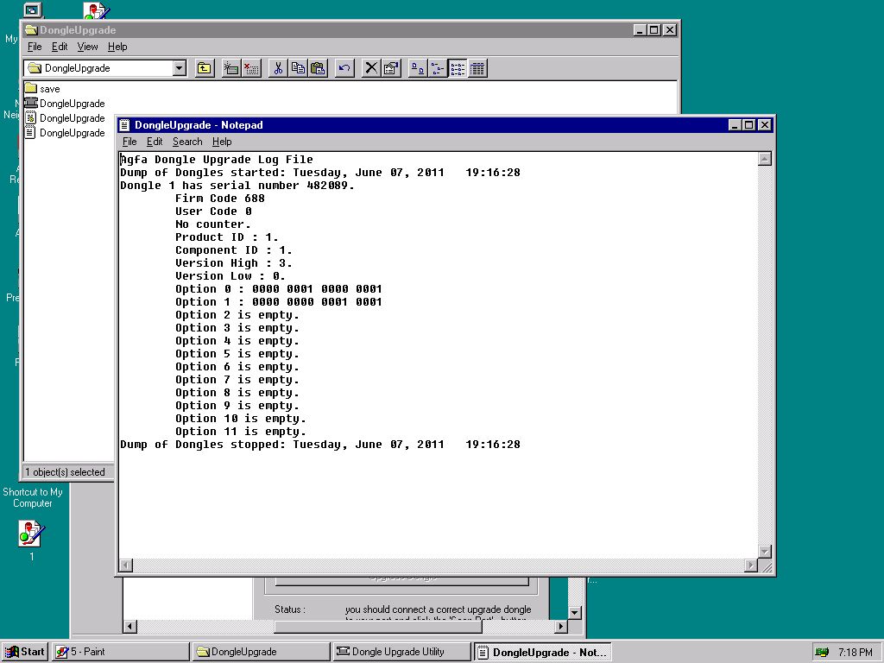Viewport: 884px width, 663px height.
Task: Switch folder view to Large Icons
Action: [417, 68]
